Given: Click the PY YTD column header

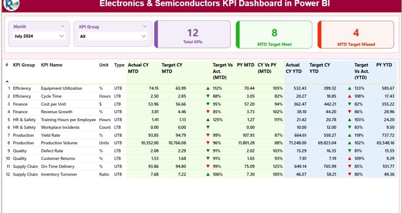Looking at the screenshot, I should pyautogui.click(x=384, y=65).
